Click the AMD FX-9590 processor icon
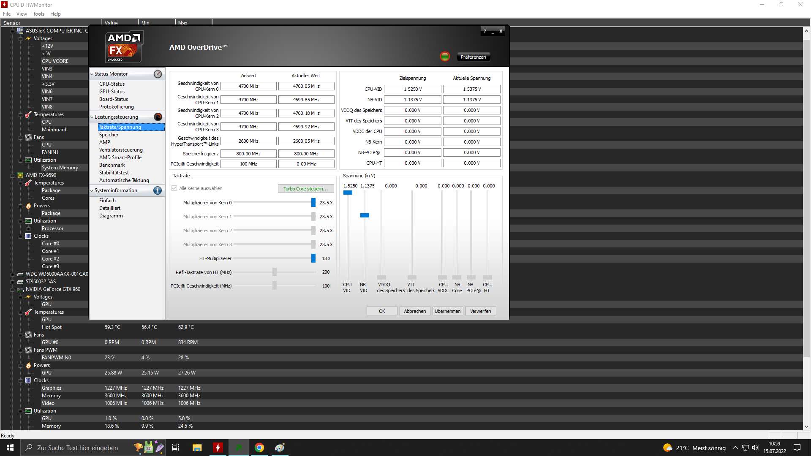Viewport: 811px width, 456px height. (20, 175)
